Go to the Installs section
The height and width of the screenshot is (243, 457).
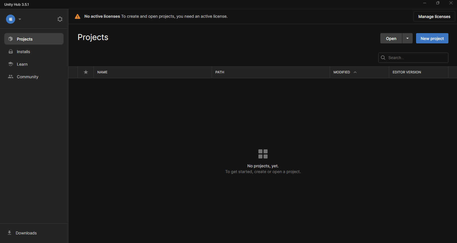click(34, 52)
